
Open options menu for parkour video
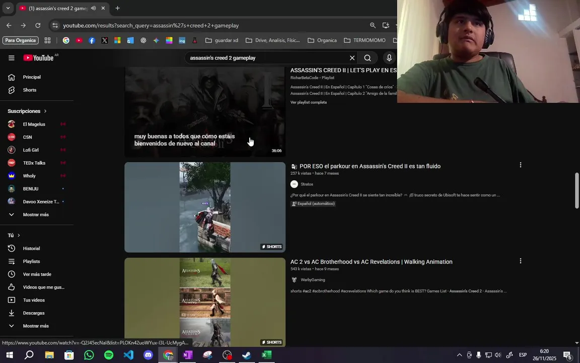coord(521,165)
